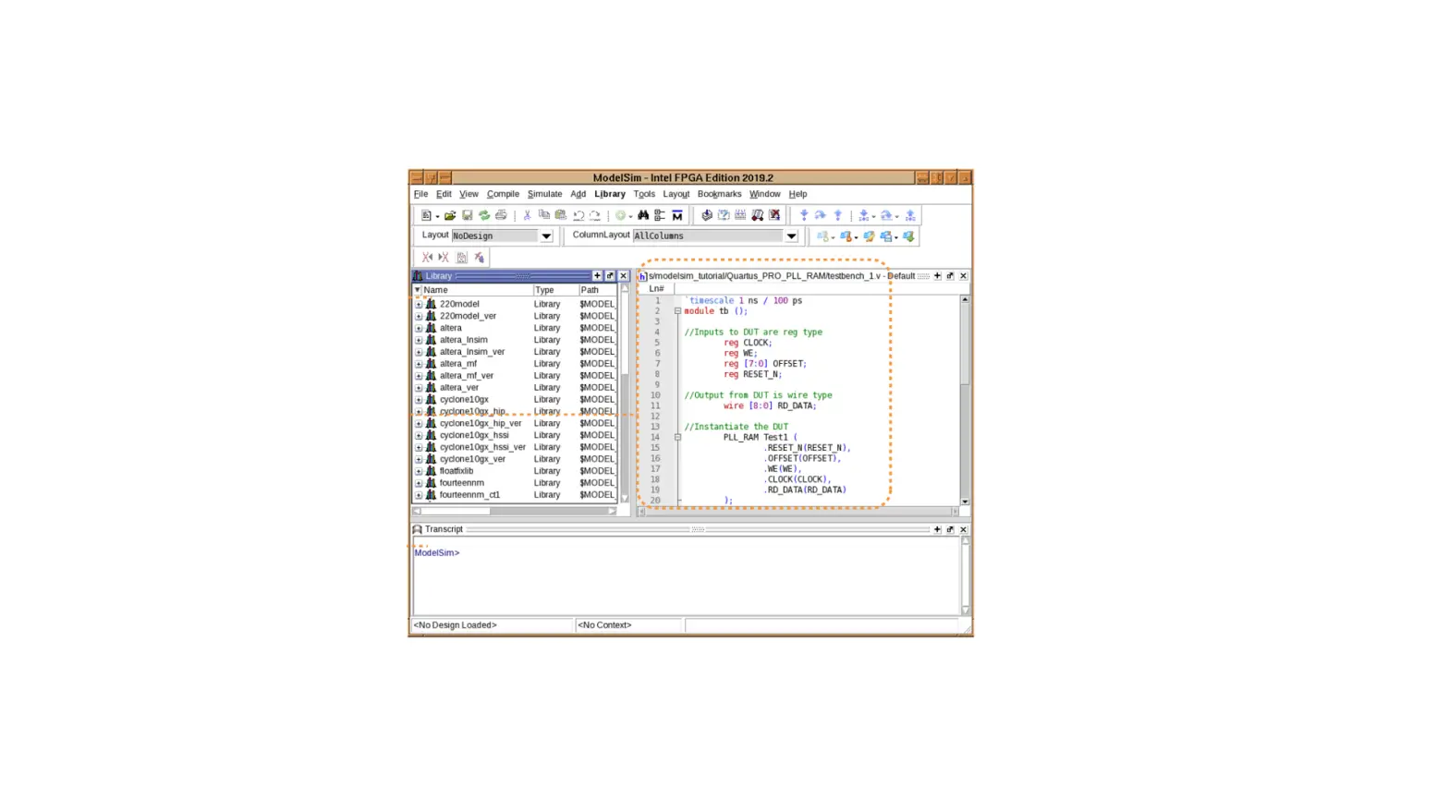Screen dimensions: 1449x798
Task: Click the Find binoculars icon
Action: [643, 215]
